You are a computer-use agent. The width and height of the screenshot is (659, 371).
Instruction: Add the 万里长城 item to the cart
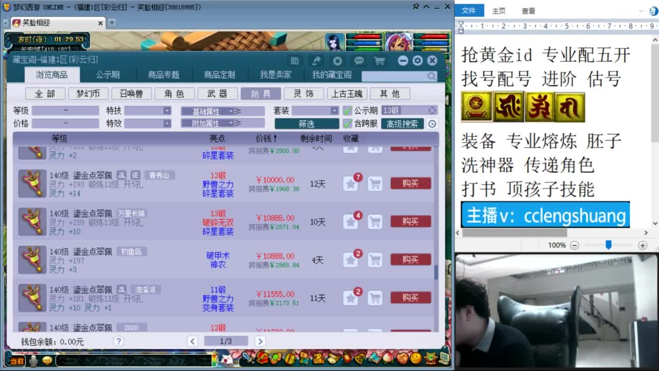(375, 222)
